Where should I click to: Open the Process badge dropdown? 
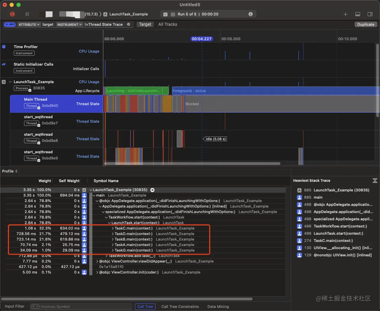click(x=22, y=88)
